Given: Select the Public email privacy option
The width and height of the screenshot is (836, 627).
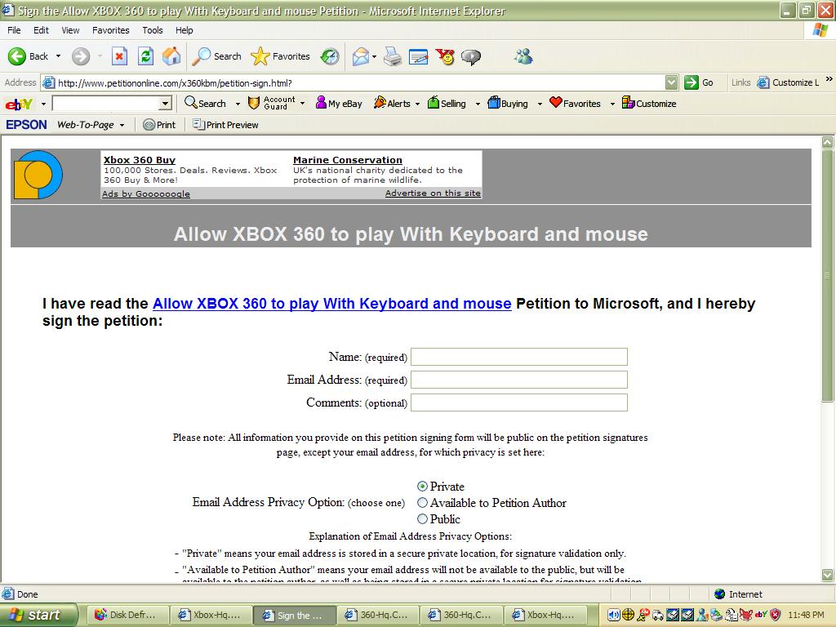Looking at the screenshot, I should 422,518.
